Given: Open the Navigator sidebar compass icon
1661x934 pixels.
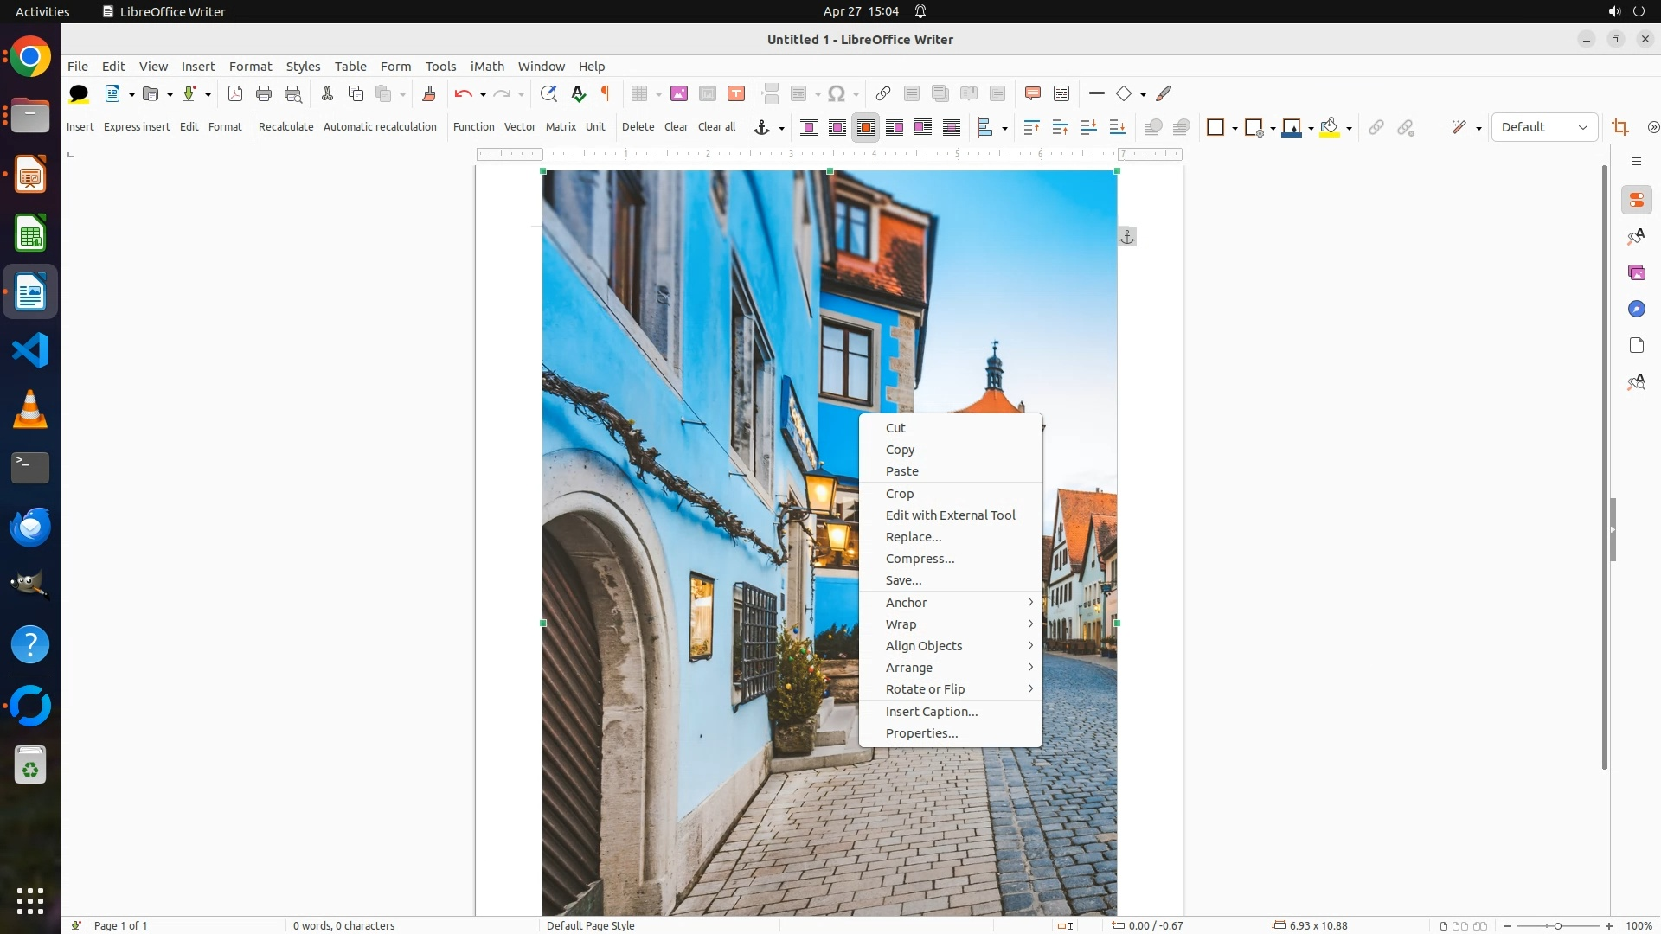Looking at the screenshot, I should [1636, 309].
